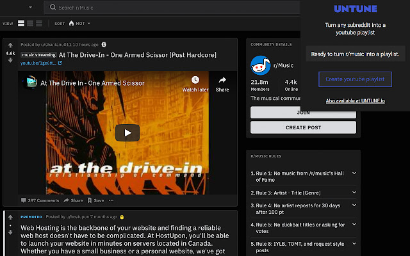Click the 4.4k Online count
This screenshot has height=256, width=410.
pos(291,85)
